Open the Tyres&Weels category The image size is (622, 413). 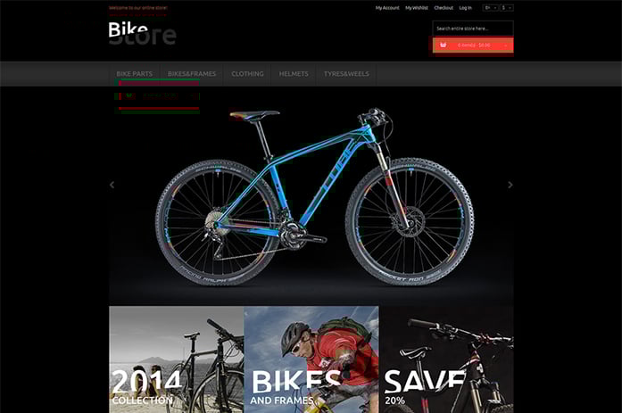point(346,74)
